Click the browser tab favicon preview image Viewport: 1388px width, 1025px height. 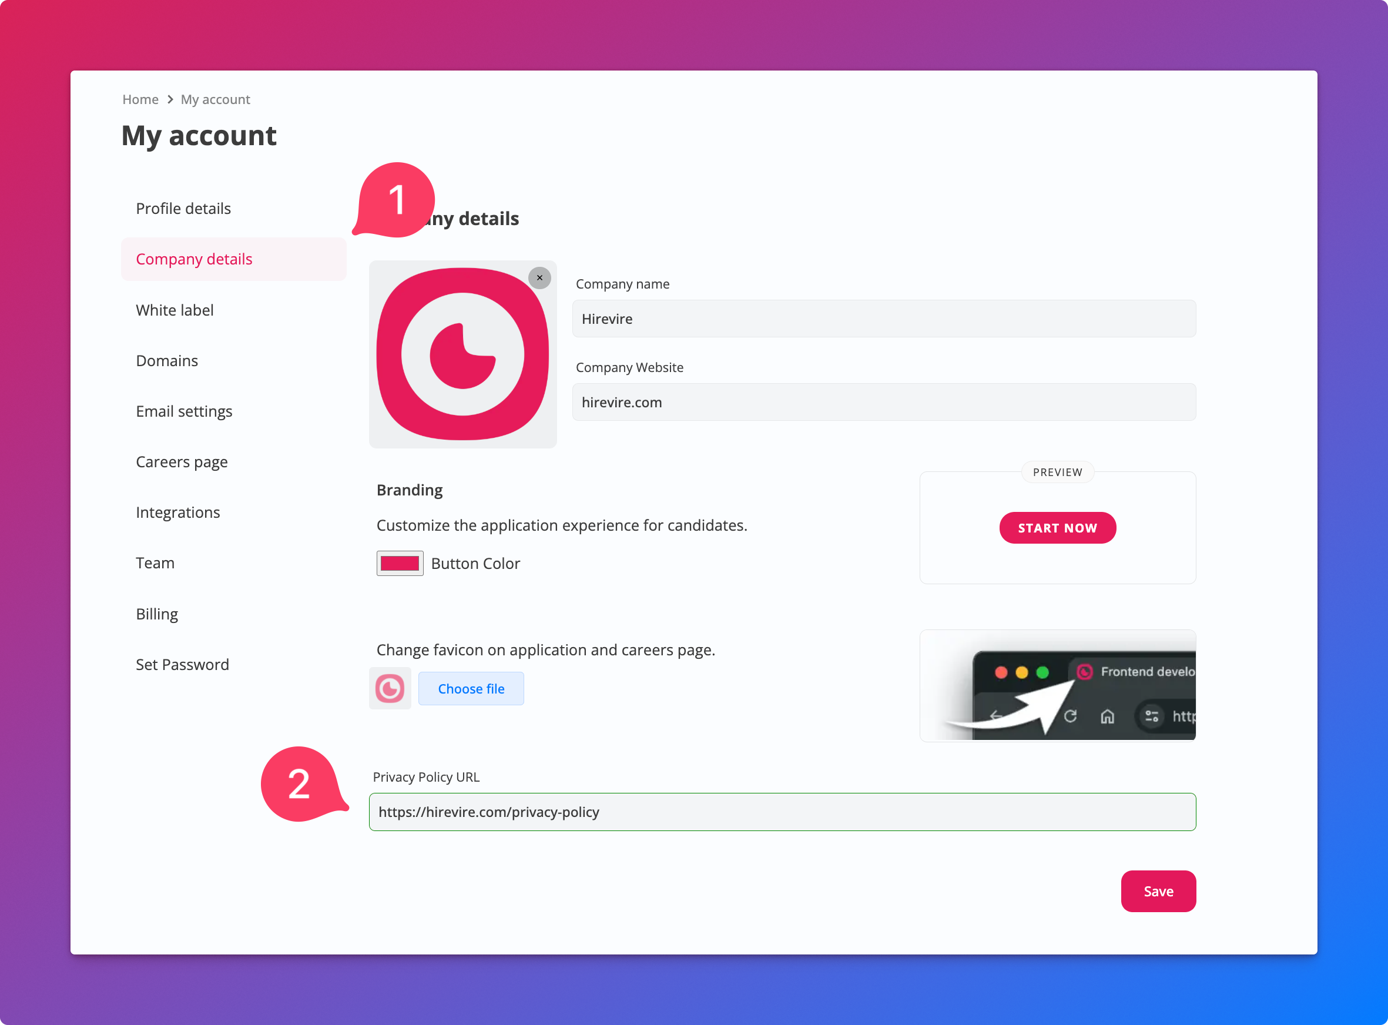(x=1057, y=686)
